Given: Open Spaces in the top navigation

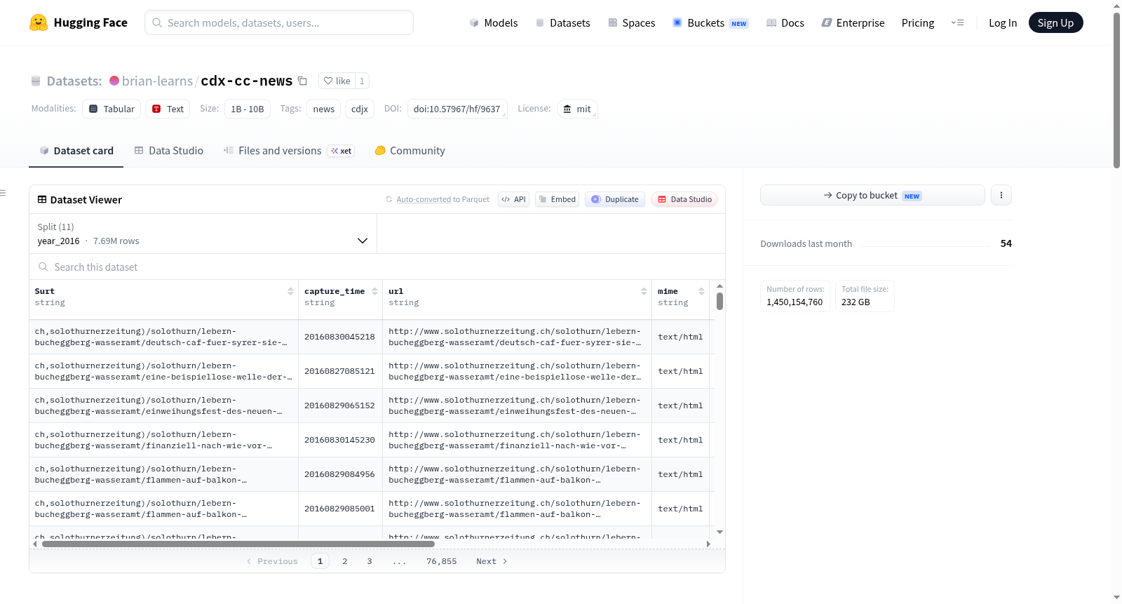Looking at the screenshot, I should (x=631, y=22).
